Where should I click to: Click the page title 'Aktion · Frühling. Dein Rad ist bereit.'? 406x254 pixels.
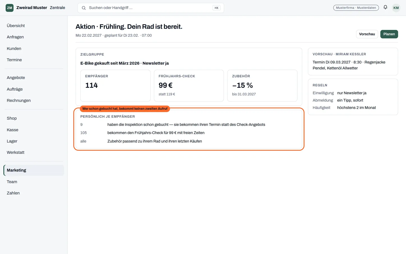[x=129, y=27]
